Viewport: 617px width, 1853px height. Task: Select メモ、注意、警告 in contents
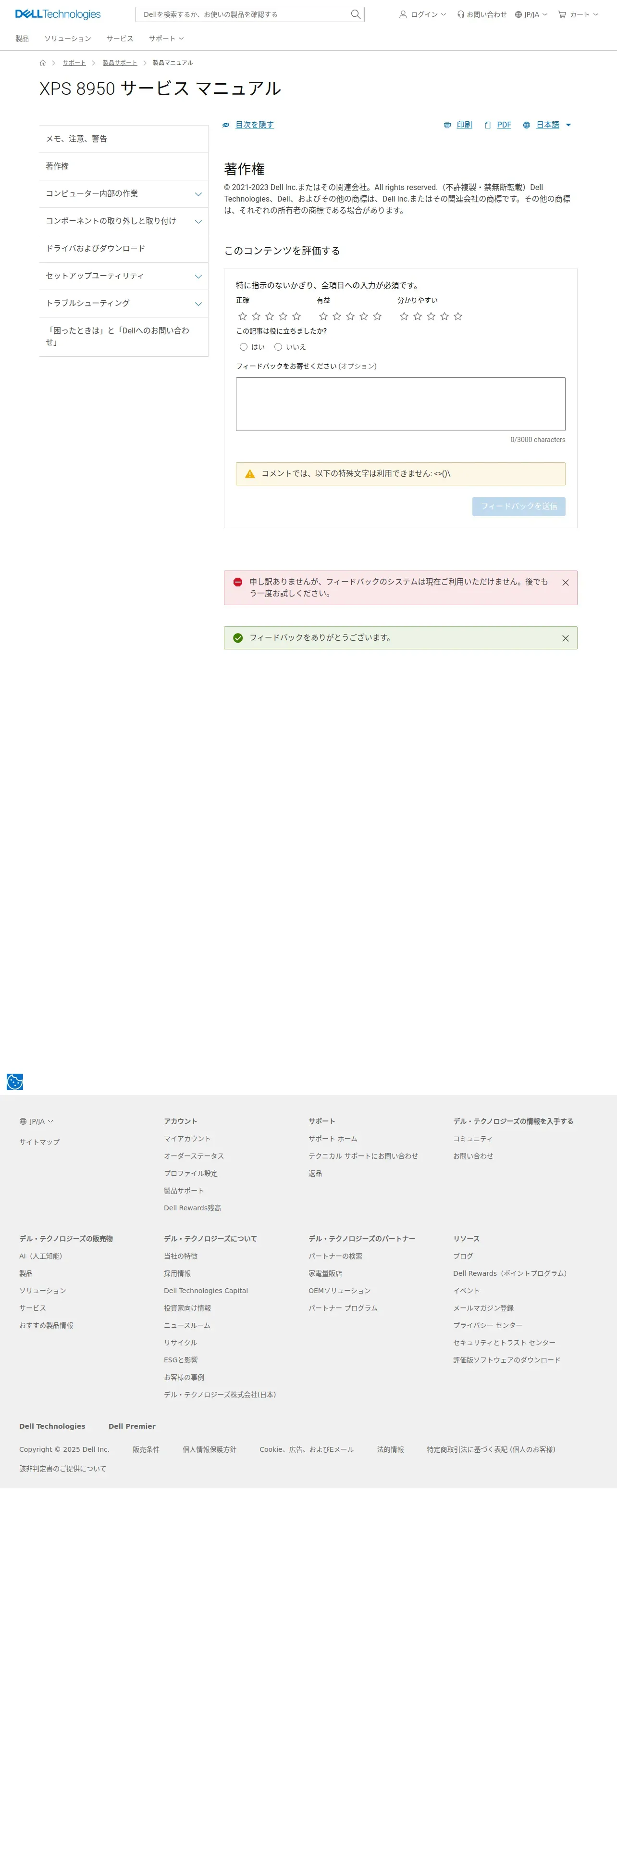tap(123, 140)
